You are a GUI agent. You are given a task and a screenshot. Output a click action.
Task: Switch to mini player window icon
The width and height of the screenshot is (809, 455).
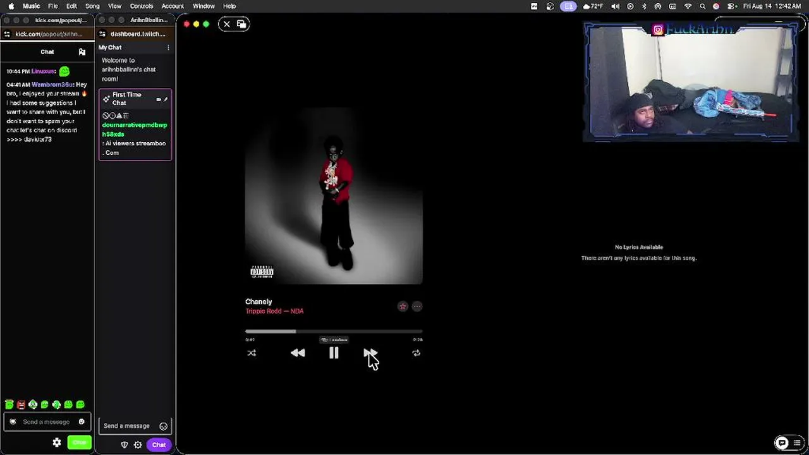241,24
